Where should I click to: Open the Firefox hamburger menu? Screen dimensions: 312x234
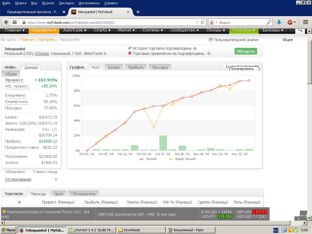[306, 22]
